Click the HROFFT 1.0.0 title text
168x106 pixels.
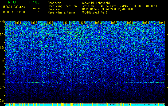point(21,2)
